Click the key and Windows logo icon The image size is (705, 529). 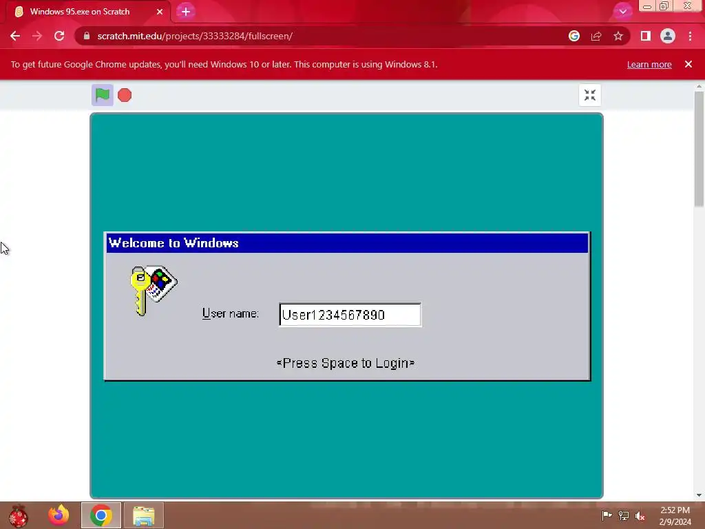[x=154, y=291]
